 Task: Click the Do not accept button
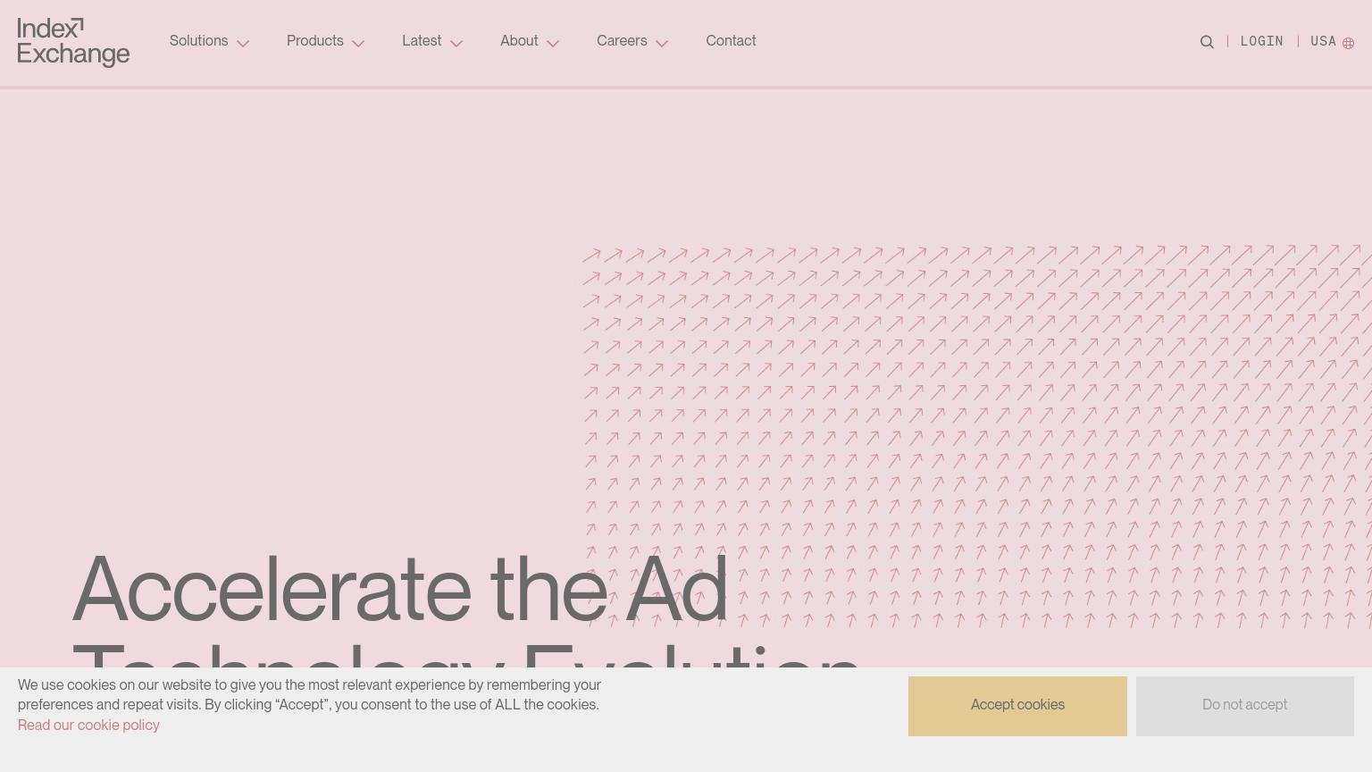tap(1244, 706)
